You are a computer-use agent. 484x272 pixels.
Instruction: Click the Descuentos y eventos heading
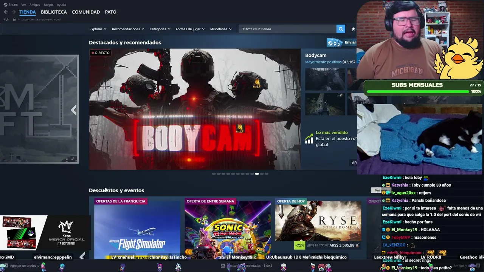(x=116, y=190)
